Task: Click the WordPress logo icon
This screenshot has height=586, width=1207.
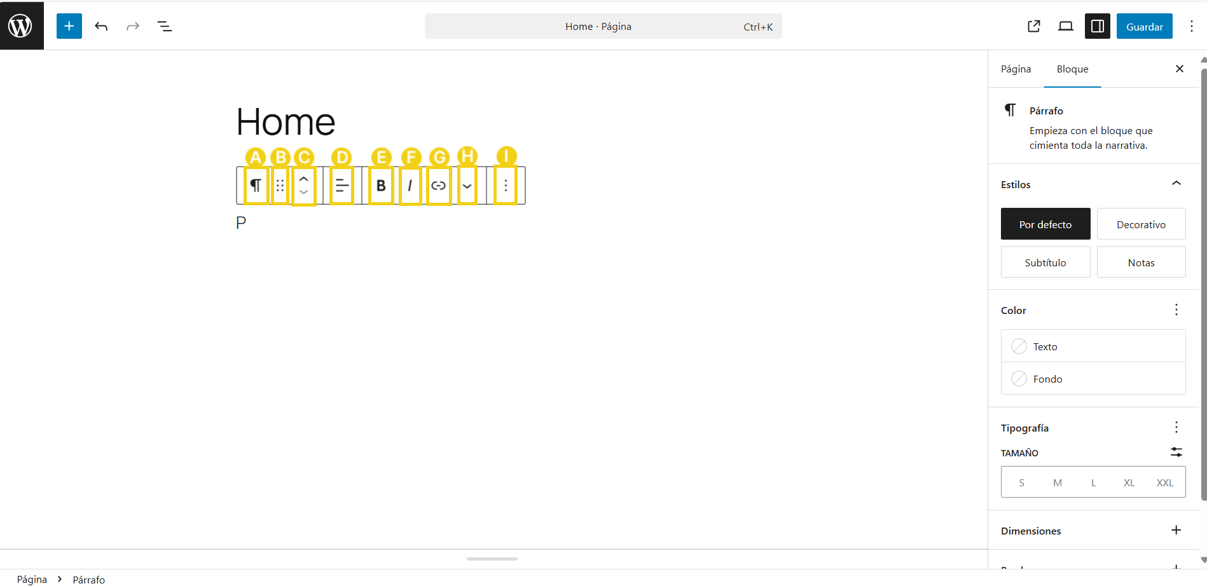Action: pyautogui.click(x=21, y=26)
